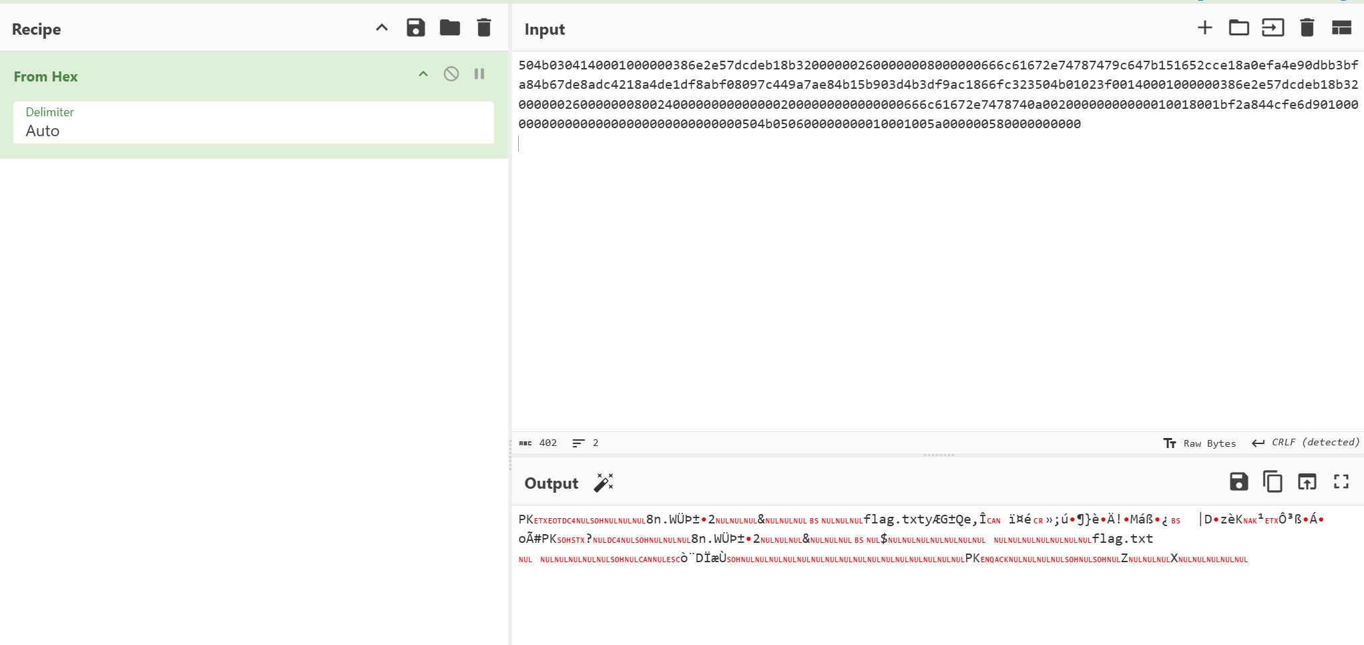Clear input and output with trash icon

click(1307, 28)
